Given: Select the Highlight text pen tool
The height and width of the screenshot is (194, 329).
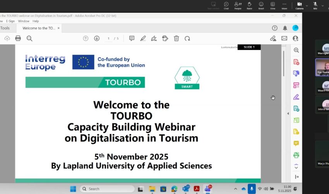Looking at the screenshot, I should pos(143,38).
